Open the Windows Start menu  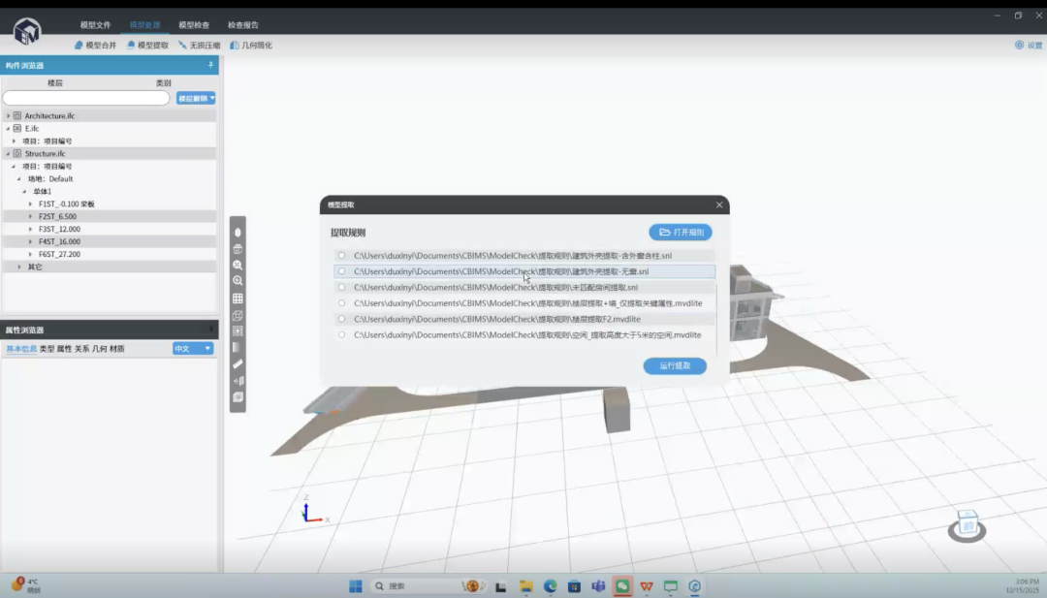(x=355, y=586)
